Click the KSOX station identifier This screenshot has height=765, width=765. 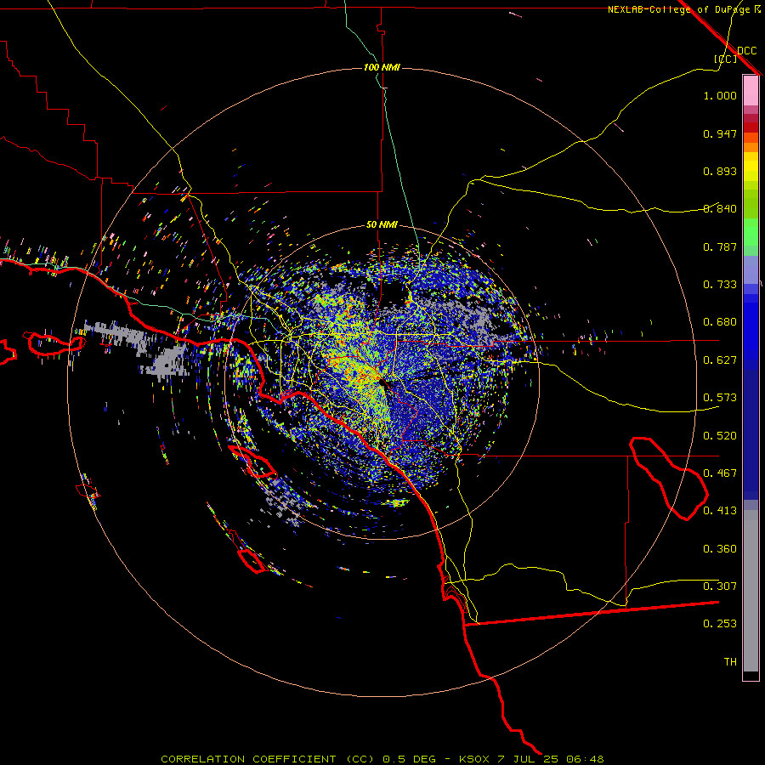[x=475, y=759]
